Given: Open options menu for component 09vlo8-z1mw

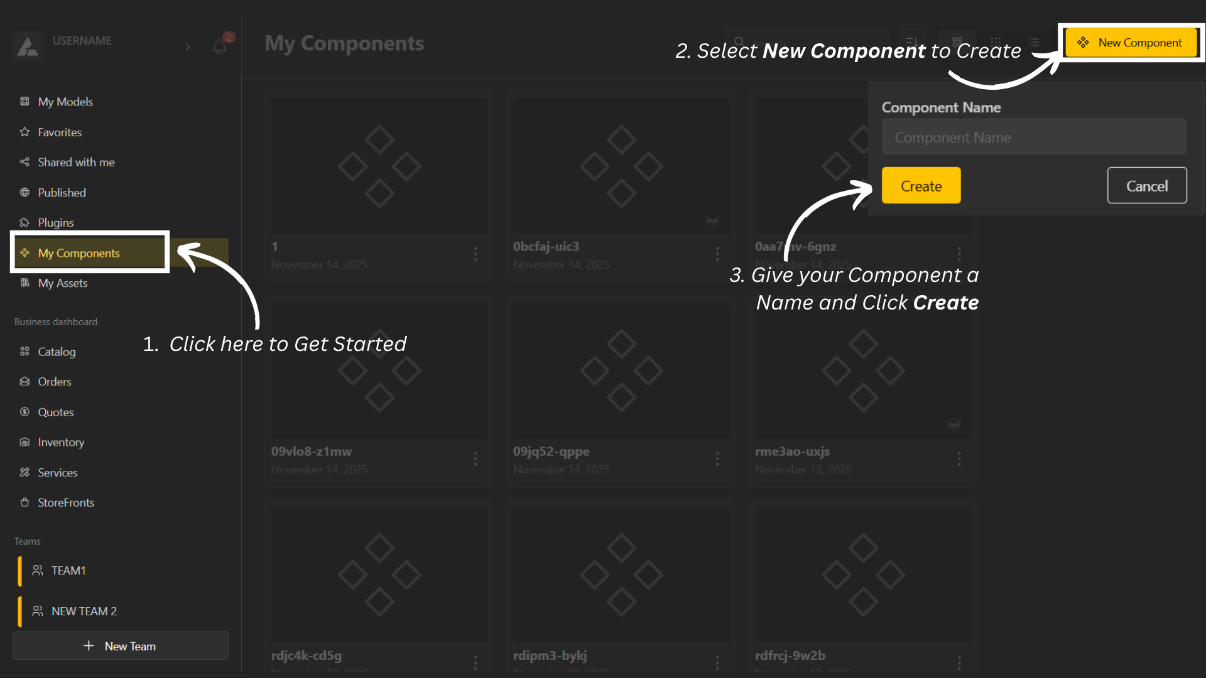Looking at the screenshot, I should pyautogui.click(x=475, y=459).
